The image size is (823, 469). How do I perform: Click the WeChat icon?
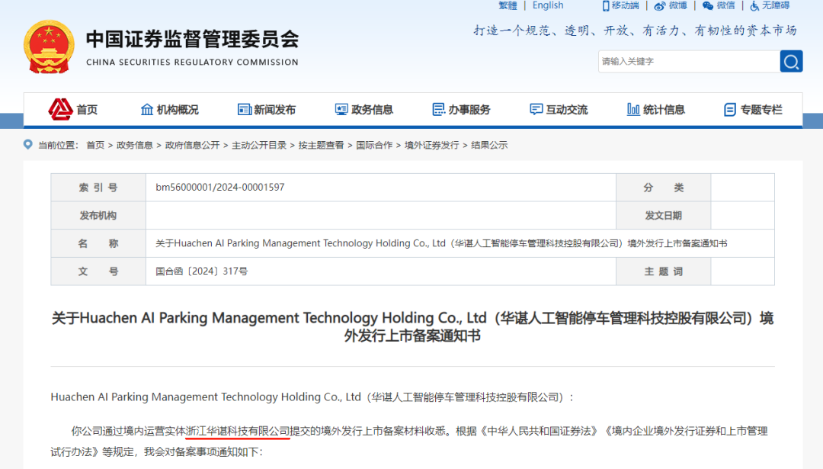click(707, 6)
